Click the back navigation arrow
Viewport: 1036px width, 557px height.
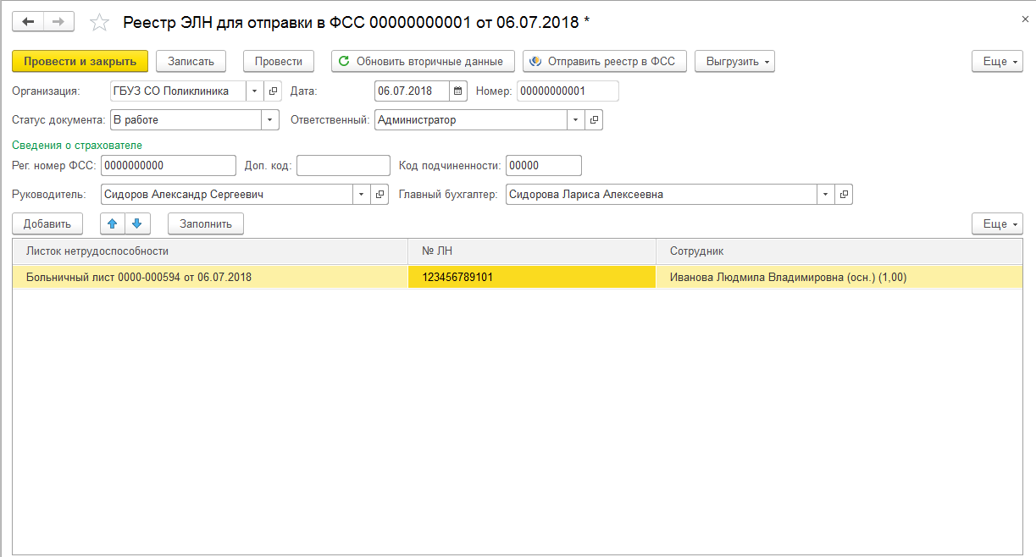[x=28, y=22]
